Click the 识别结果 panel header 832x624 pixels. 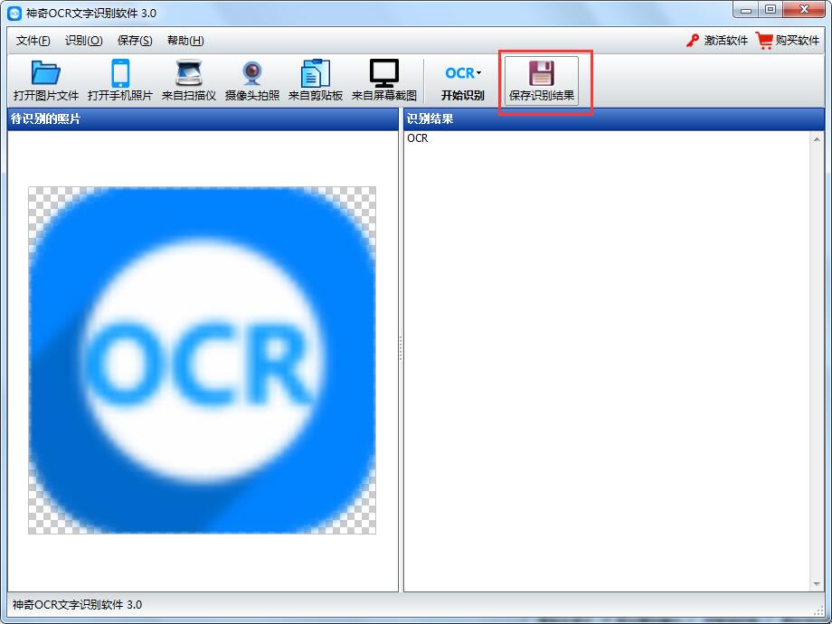pyautogui.click(x=614, y=119)
